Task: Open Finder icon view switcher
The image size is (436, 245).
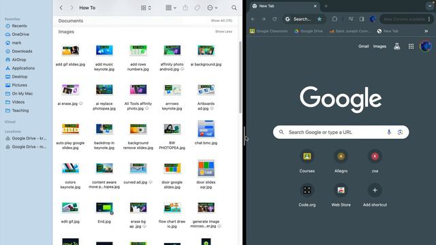Action: [x=146, y=7]
